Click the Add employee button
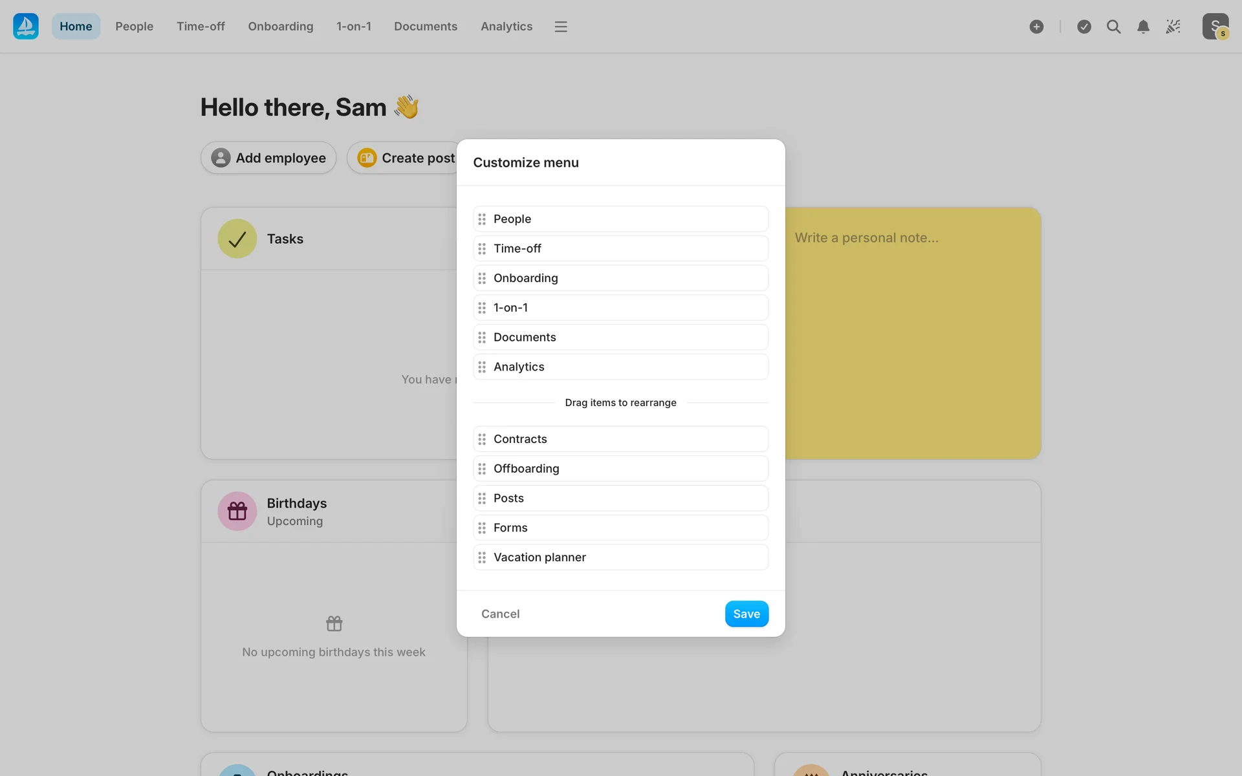Screen dimensions: 1242x776 (x=268, y=158)
